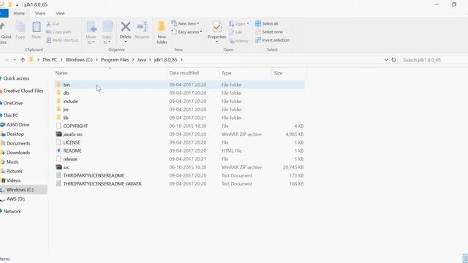The width and height of the screenshot is (468, 263).
Task: Expand the address bar history dropdown
Action: click(386, 60)
